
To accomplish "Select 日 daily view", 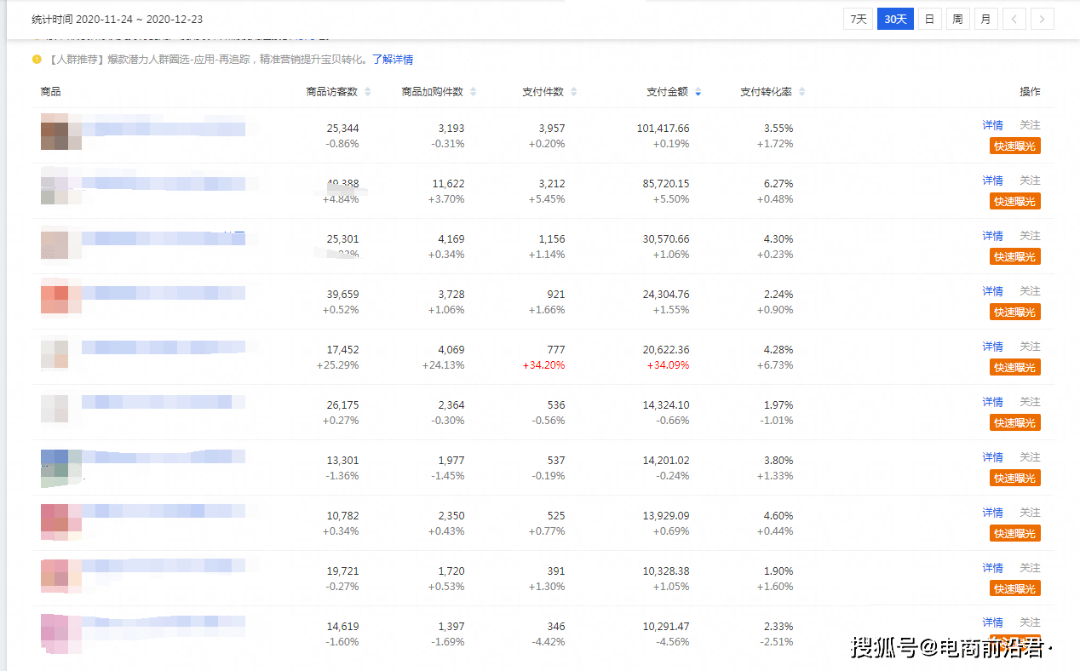I will tap(929, 19).
